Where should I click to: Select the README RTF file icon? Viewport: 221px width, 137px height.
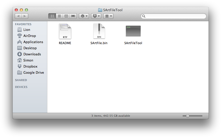tap(65, 31)
